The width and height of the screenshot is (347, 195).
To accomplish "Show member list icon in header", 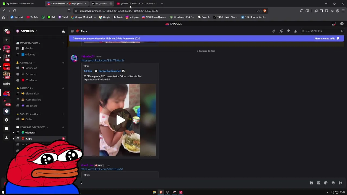I will pos(296,31).
